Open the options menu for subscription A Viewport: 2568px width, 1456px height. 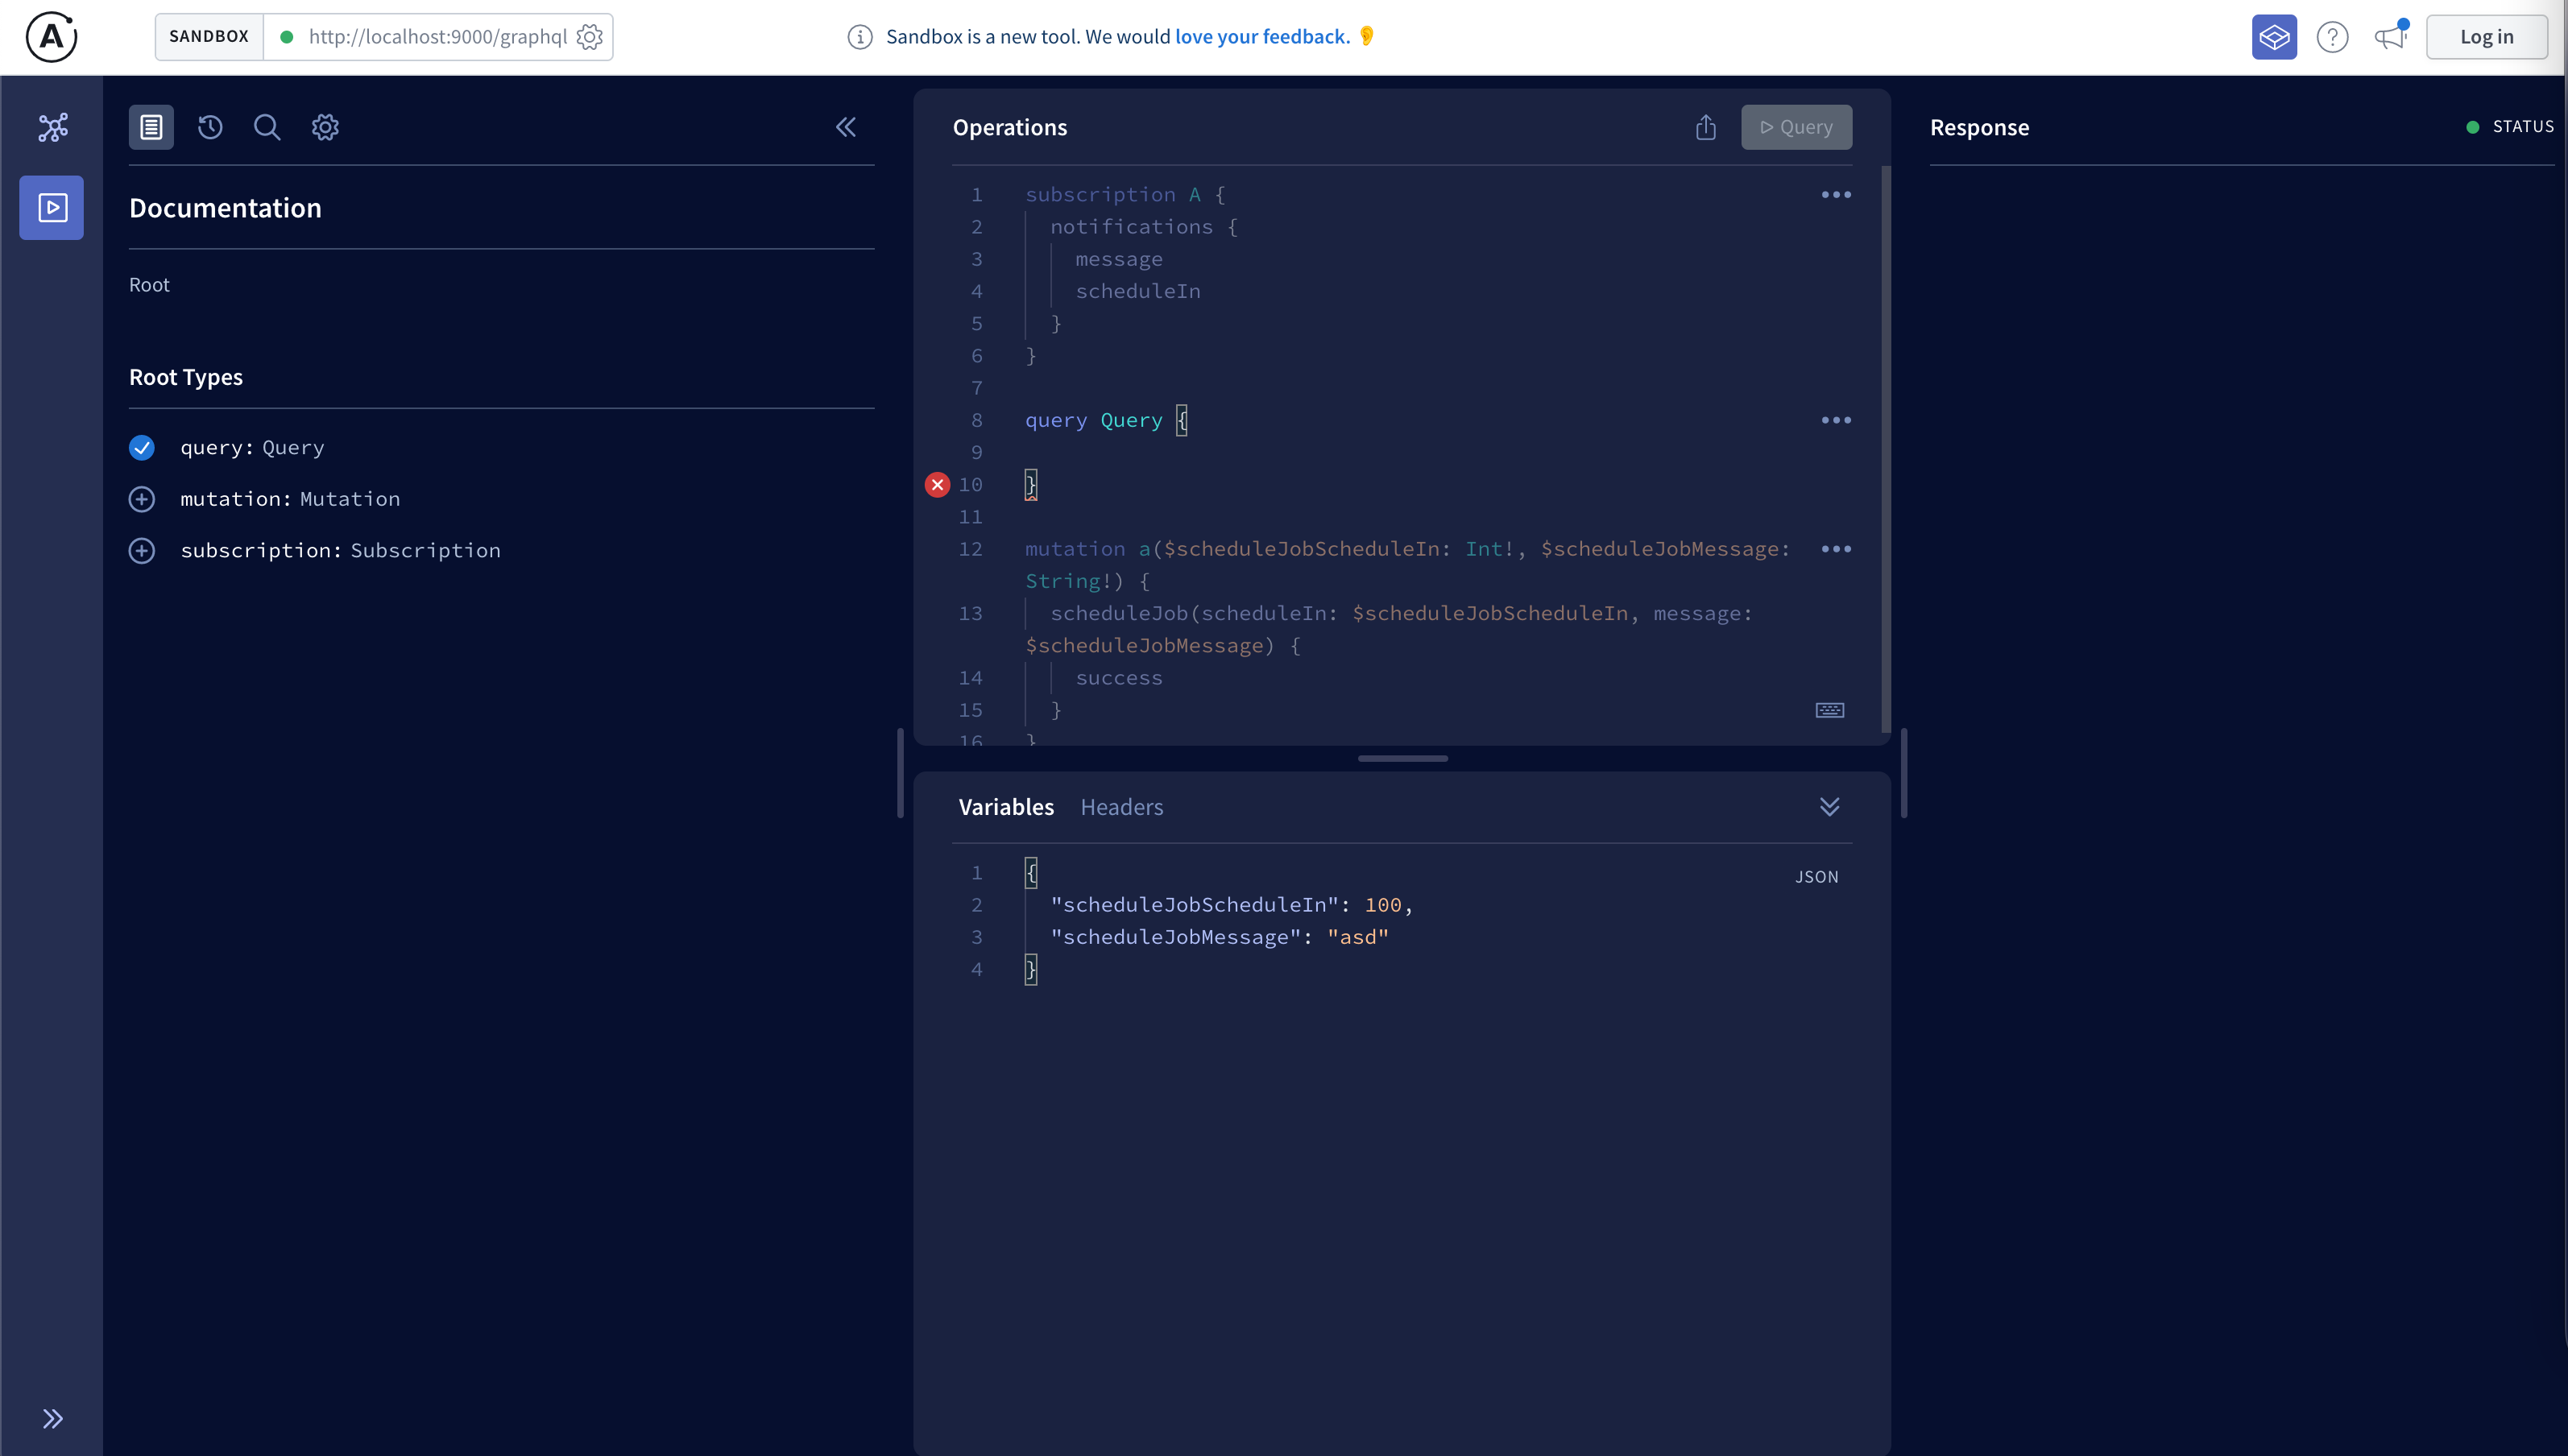pyautogui.click(x=1836, y=195)
